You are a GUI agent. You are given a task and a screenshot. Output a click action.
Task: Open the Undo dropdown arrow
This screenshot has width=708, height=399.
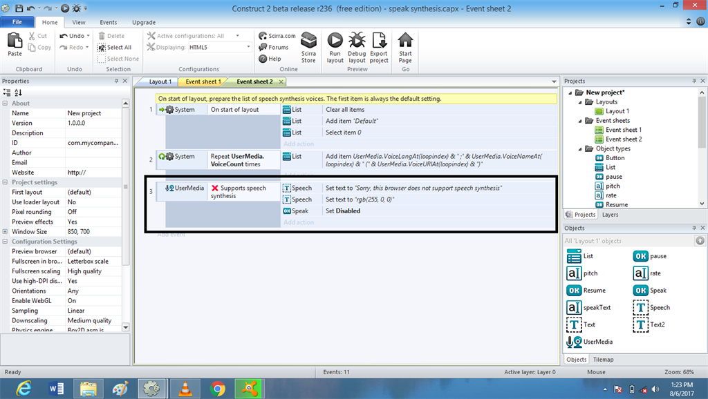tap(88, 36)
